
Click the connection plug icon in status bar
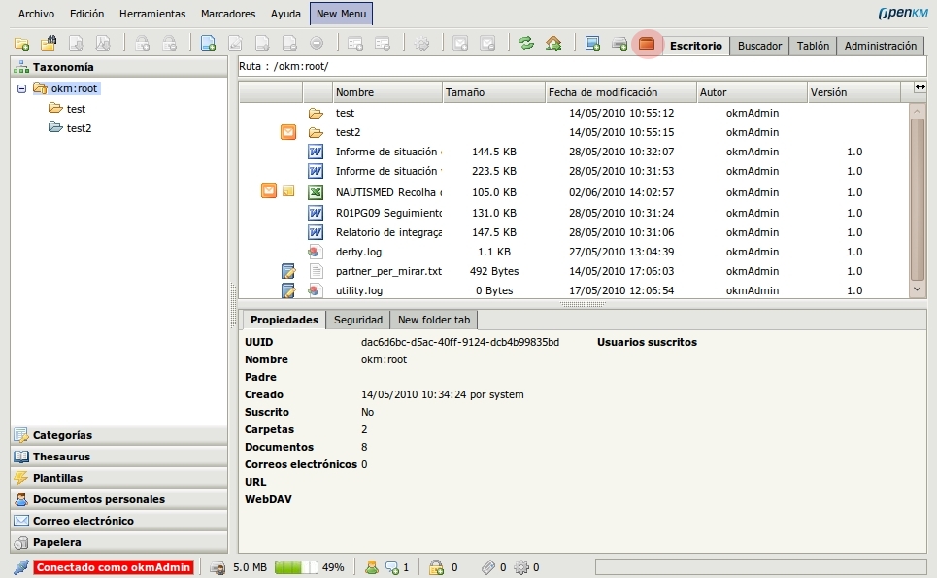tap(21, 566)
